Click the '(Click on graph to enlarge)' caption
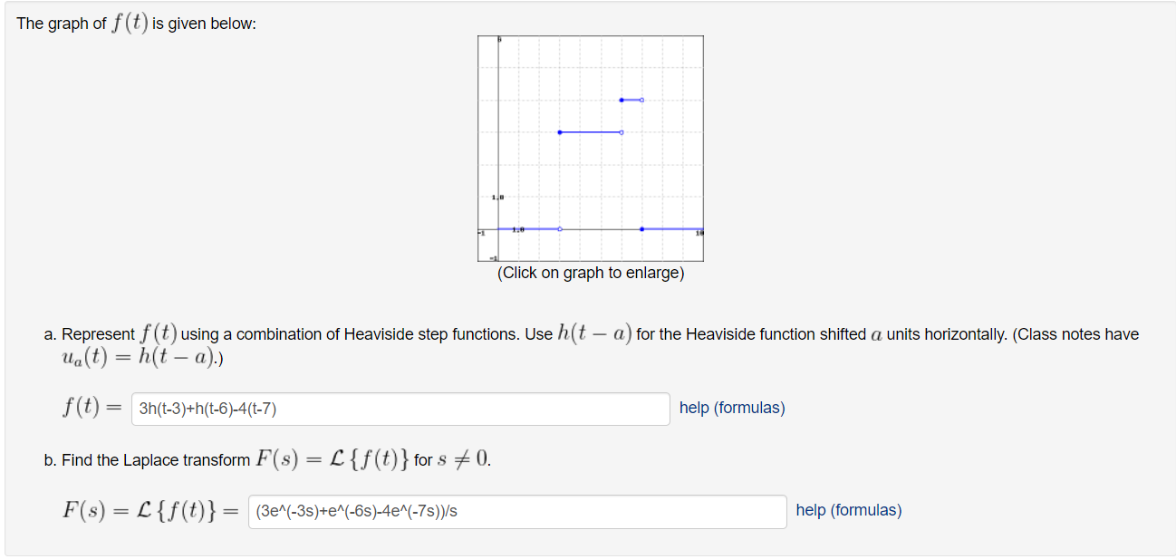 coord(591,273)
